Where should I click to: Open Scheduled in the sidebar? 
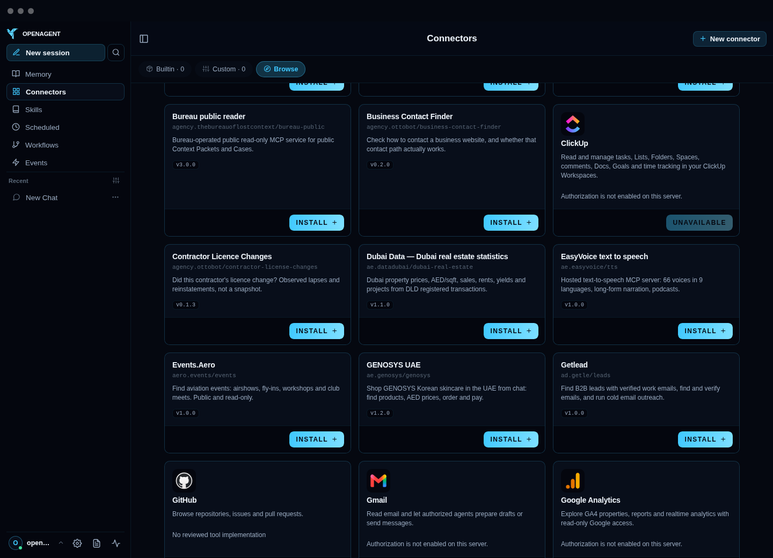click(x=65, y=127)
